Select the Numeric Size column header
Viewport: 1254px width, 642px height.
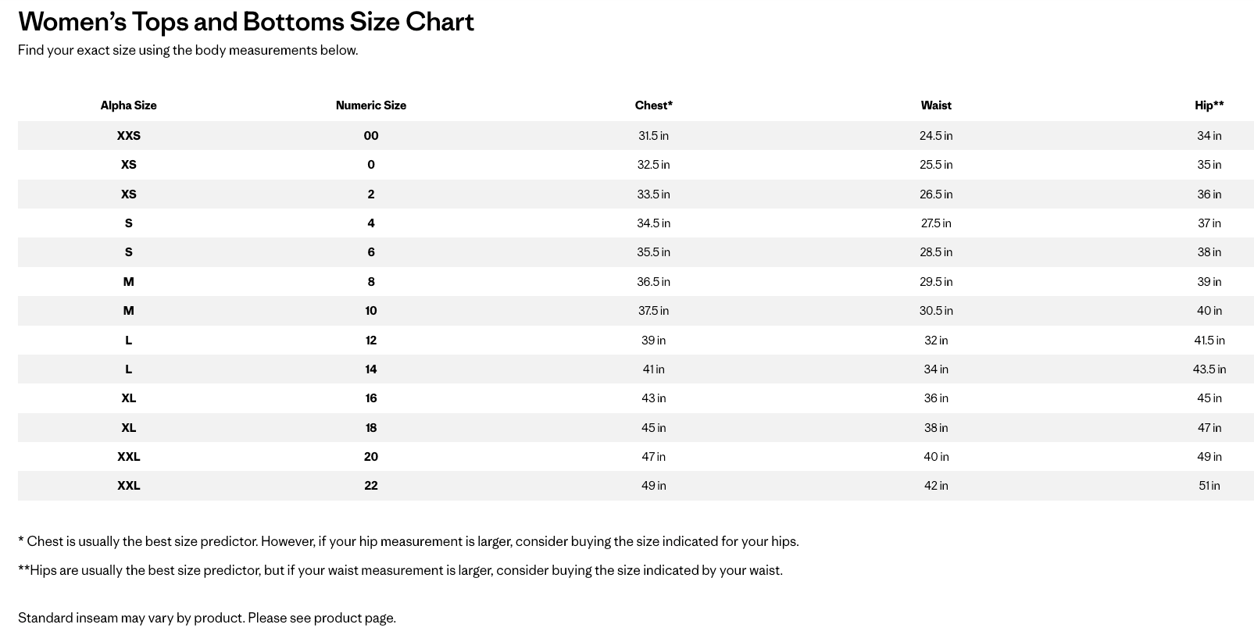(x=370, y=105)
